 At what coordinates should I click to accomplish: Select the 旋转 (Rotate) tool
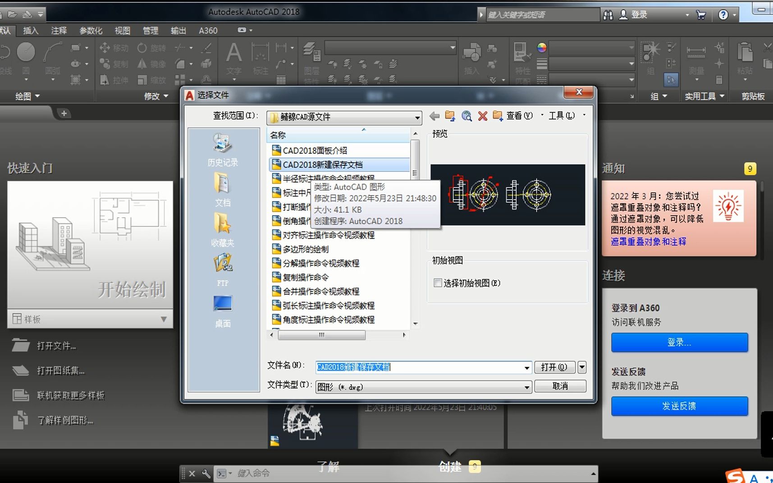click(x=151, y=48)
